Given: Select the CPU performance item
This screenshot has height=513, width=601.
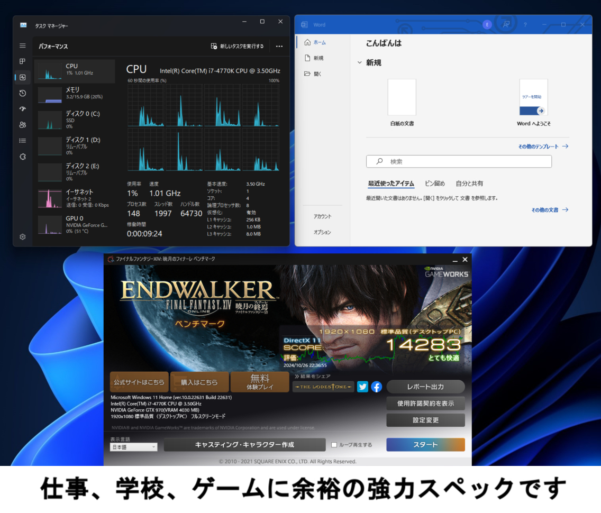Looking at the screenshot, I should coord(75,71).
